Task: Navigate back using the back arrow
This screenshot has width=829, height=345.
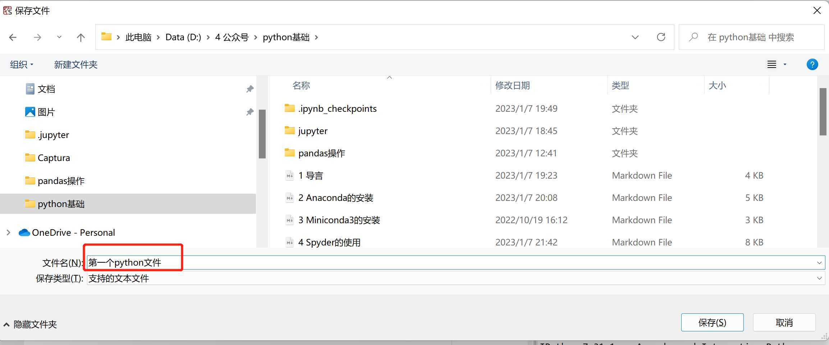Action: point(13,37)
